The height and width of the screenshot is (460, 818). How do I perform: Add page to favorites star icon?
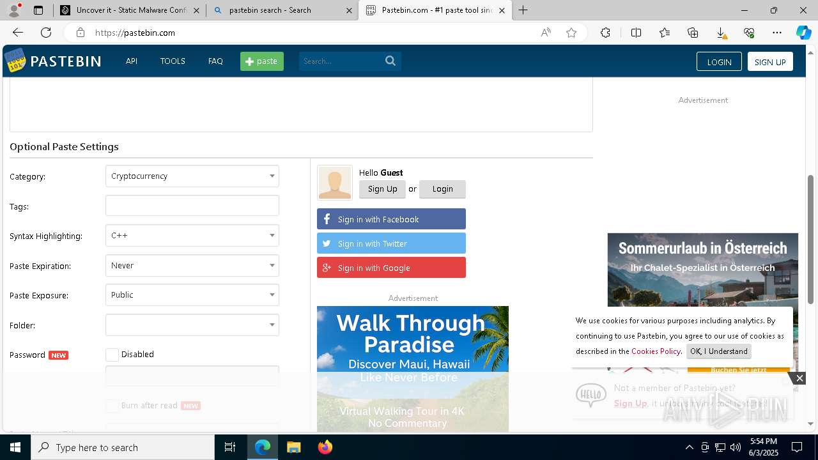(571, 33)
